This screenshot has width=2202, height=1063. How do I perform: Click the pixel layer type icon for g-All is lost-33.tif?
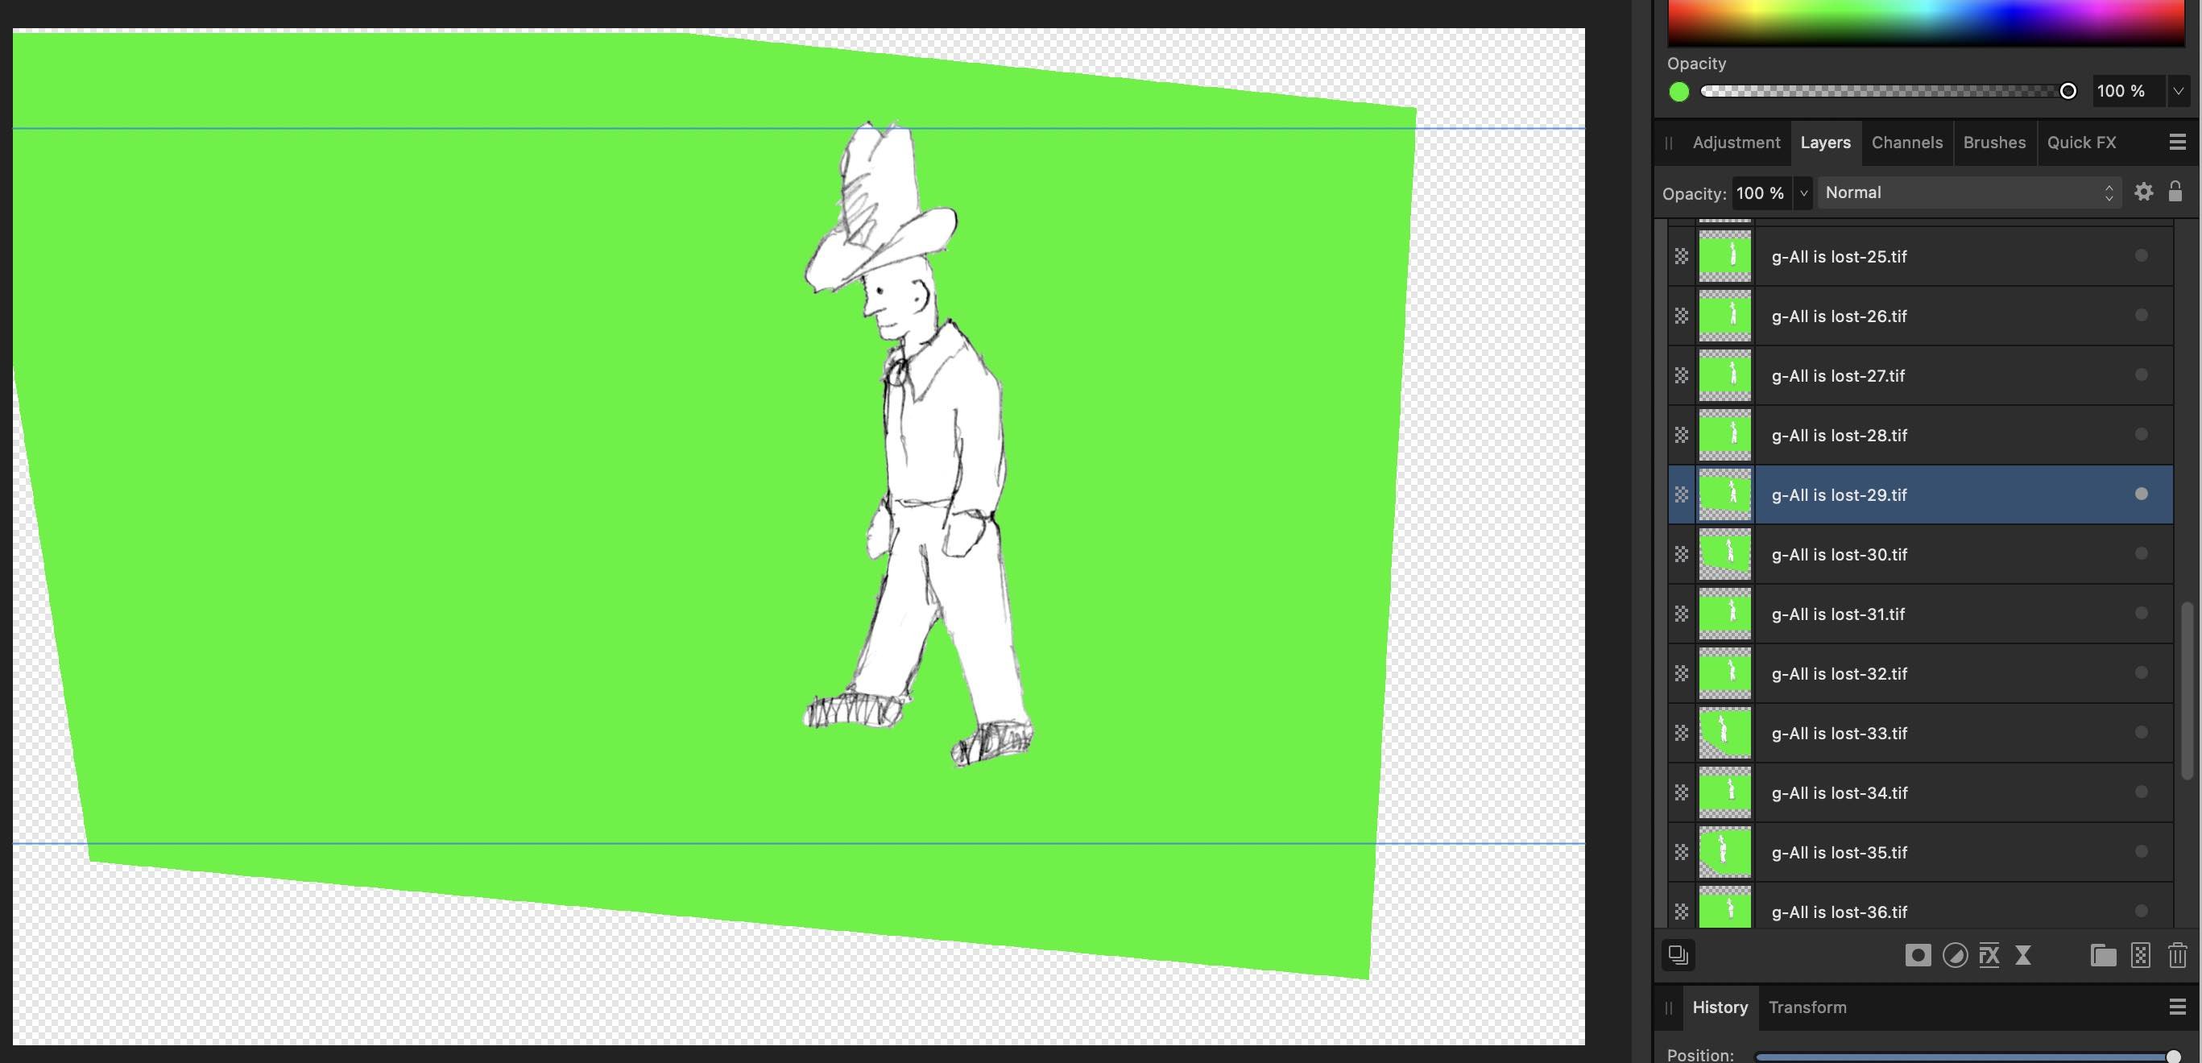[1682, 733]
